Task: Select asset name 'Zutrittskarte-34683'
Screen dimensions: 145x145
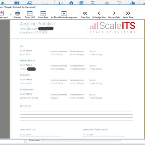Action: [29, 98]
